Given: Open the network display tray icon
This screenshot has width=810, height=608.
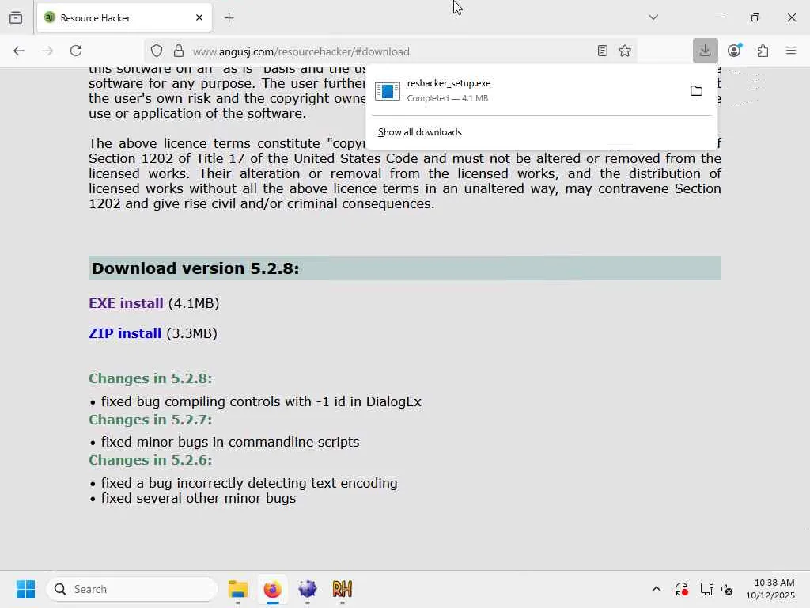Looking at the screenshot, I should pyautogui.click(x=706, y=589).
